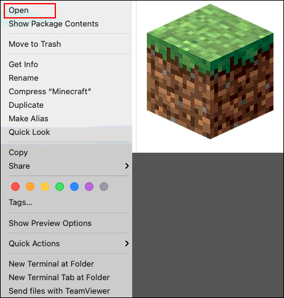Apply the gray tag color
The height and width of the screenshot is (298, 284).
click(104, 187)
